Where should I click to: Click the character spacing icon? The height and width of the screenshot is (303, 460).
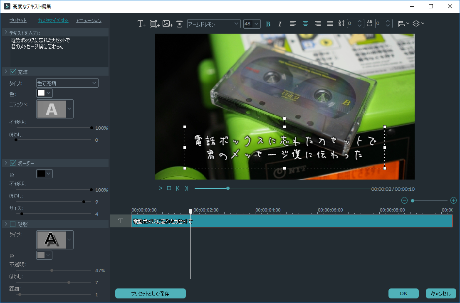coord(369,23)
